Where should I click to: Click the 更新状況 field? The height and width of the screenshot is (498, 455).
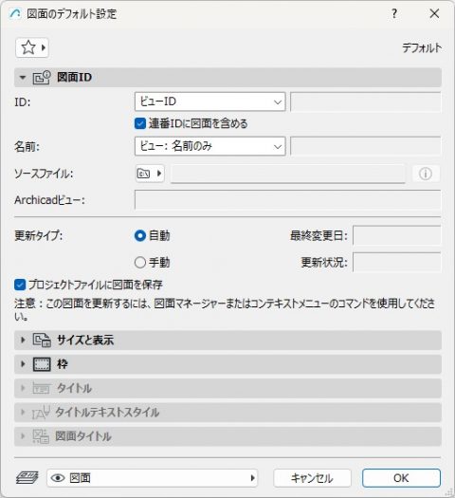[396, 263]
